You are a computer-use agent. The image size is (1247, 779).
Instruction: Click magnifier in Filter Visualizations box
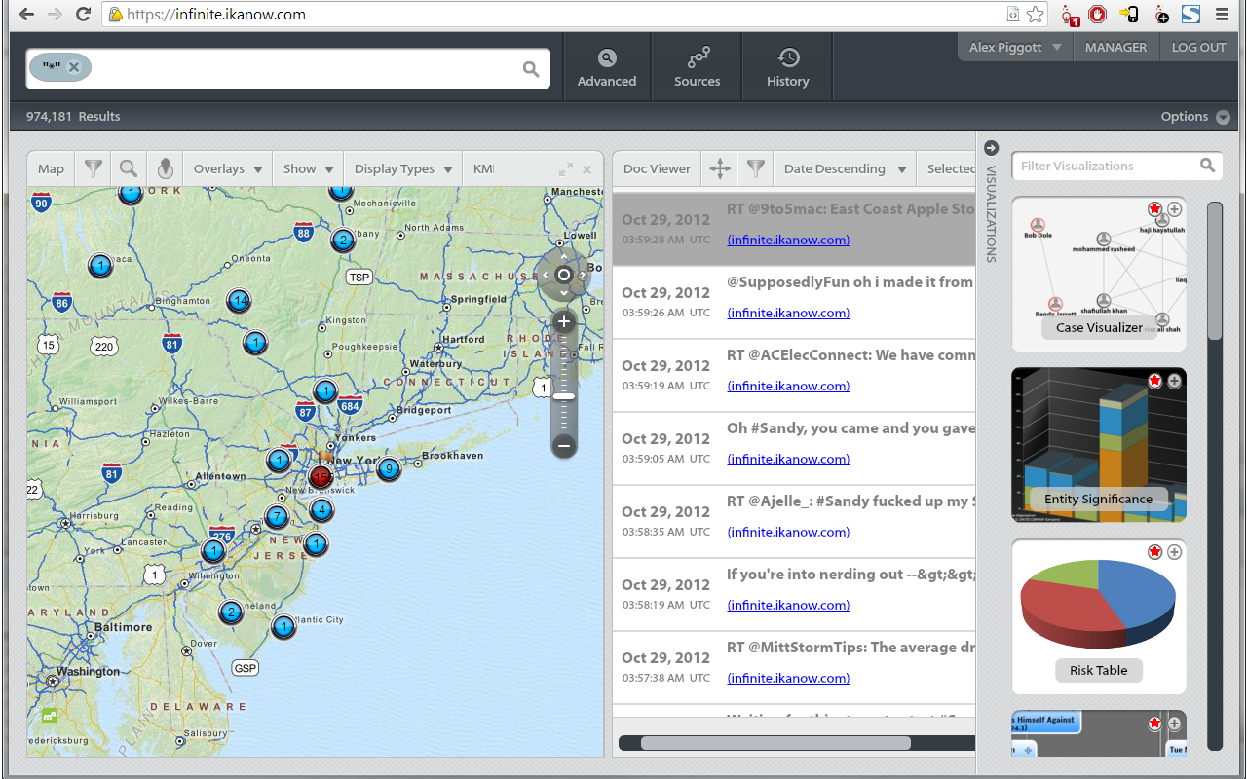1208,166
